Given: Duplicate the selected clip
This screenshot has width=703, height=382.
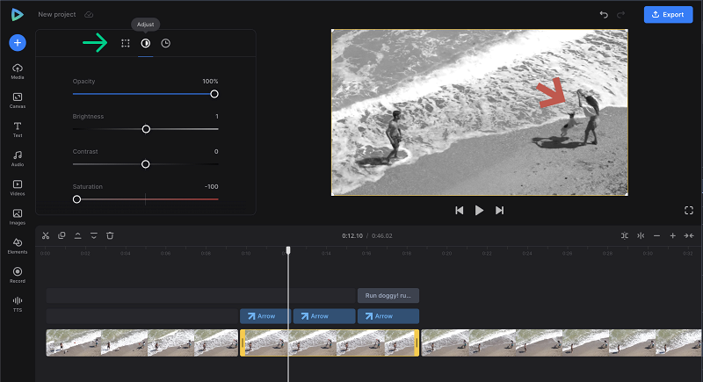Looking at the screenshot, I should point(62,235).
